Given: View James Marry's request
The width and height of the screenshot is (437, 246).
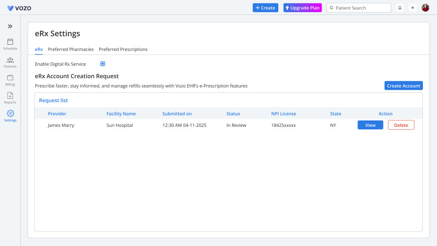Looking at the screenshot, I should click(x=370, y=125).
